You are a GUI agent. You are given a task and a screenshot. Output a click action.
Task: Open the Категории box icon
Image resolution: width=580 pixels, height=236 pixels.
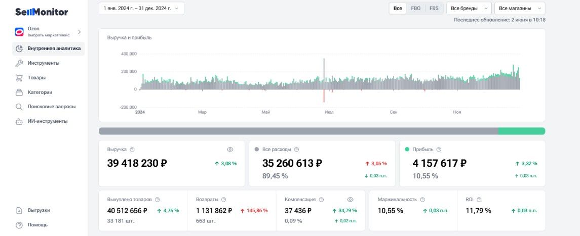(19, 92)
